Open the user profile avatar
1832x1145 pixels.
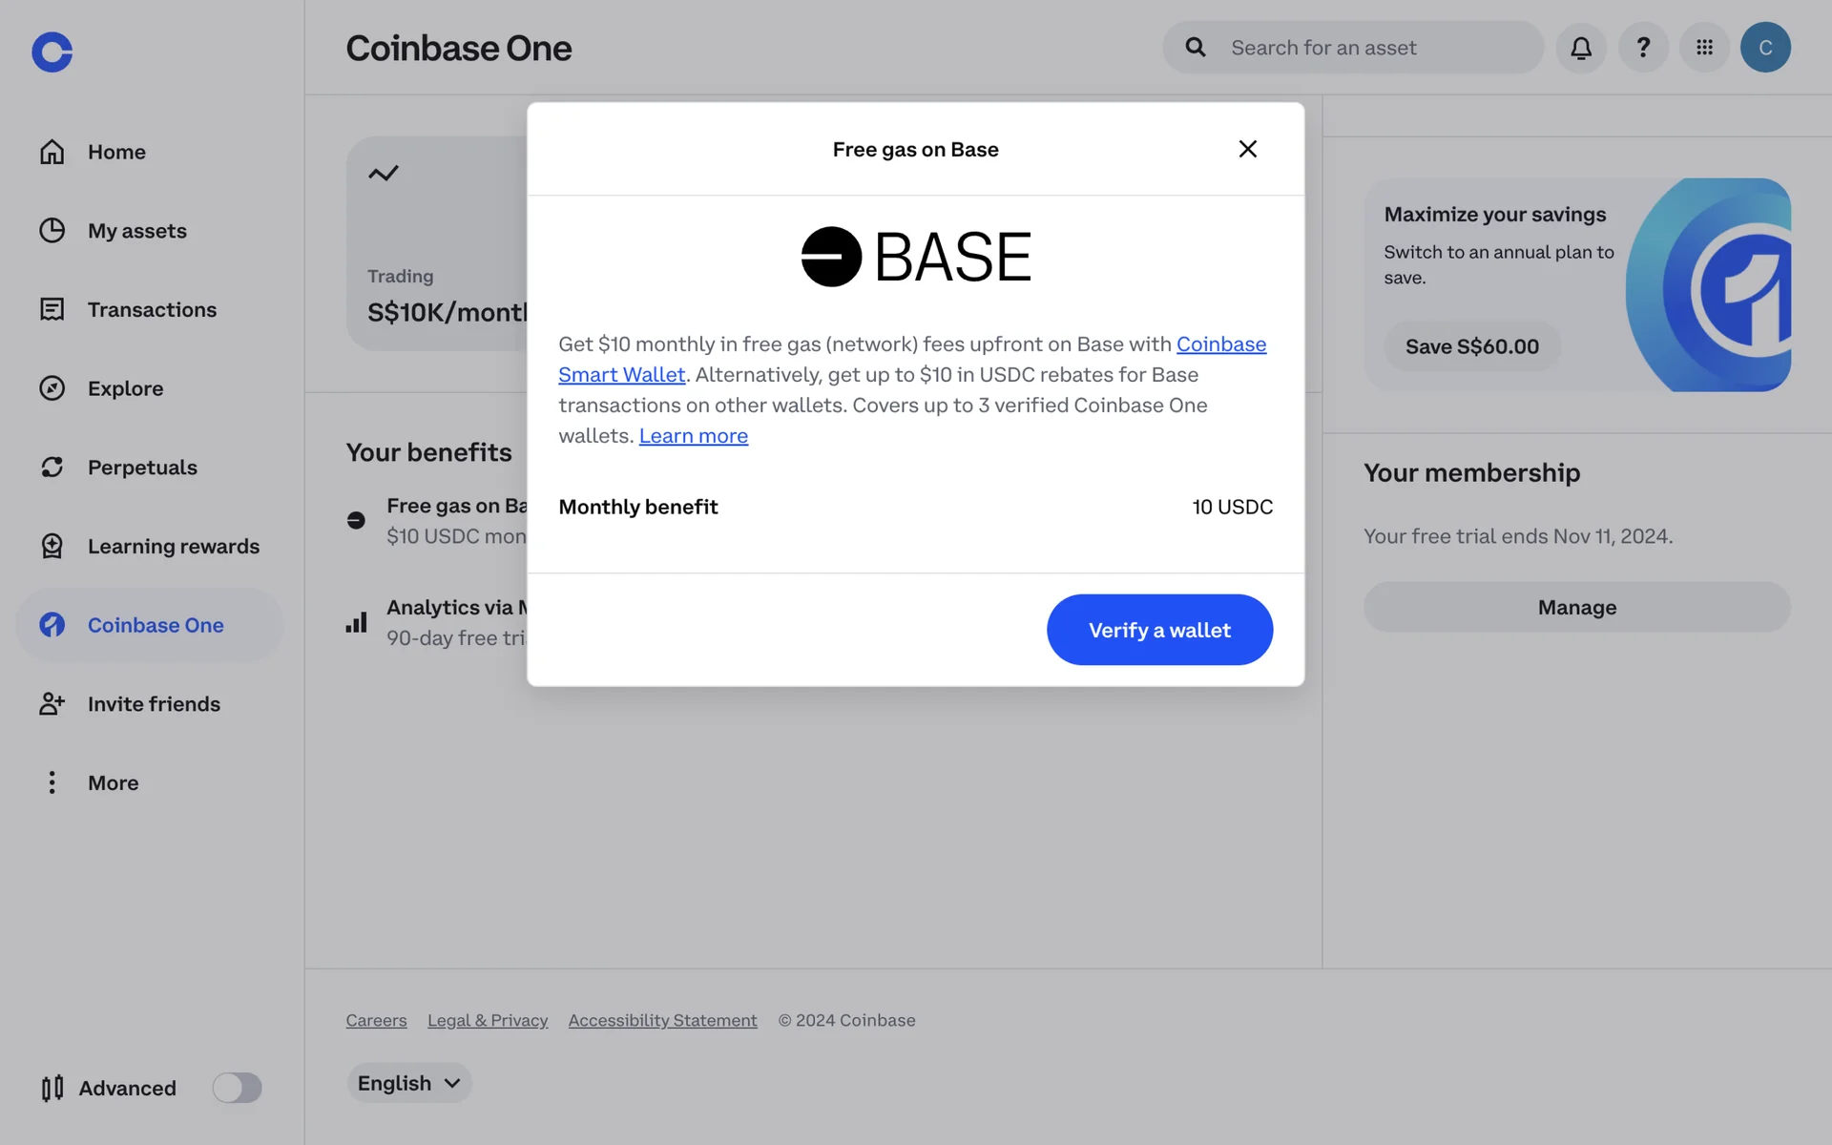1765,48
